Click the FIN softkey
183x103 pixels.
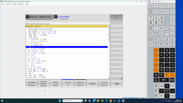click(117, 84)
